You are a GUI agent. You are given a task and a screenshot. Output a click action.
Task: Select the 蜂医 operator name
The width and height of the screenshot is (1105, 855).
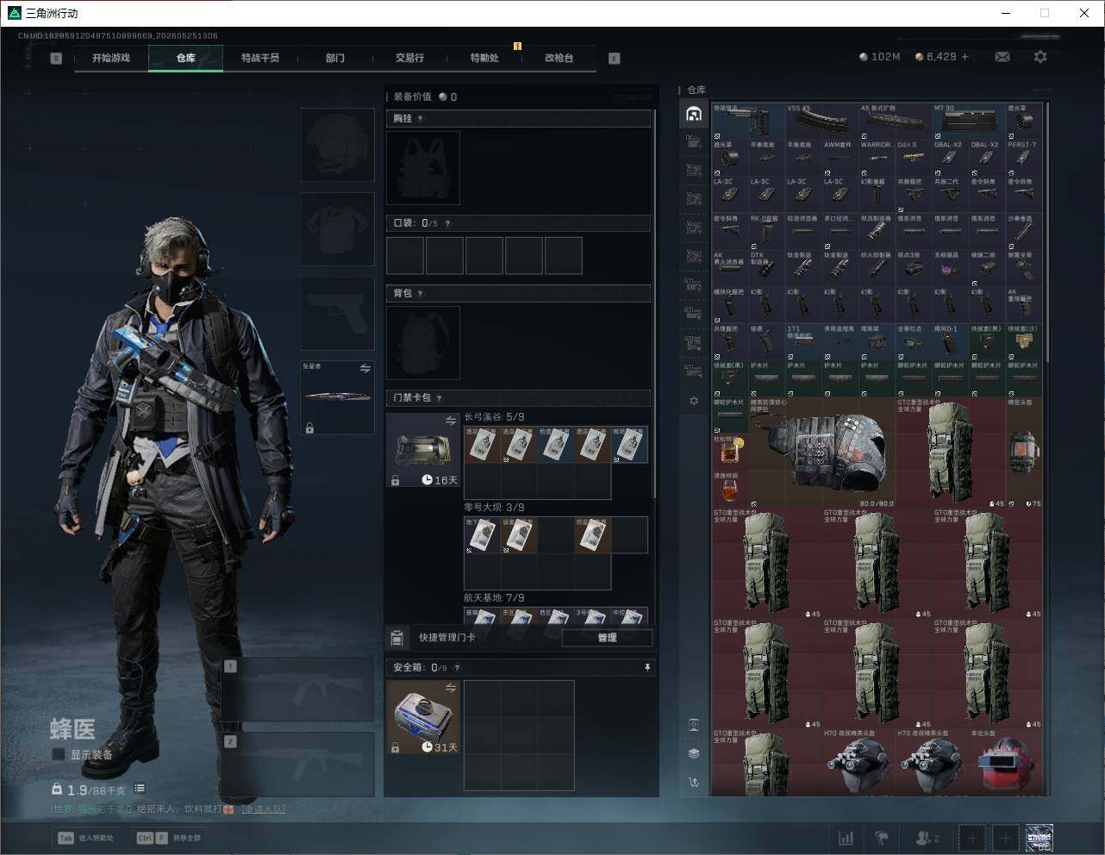coord(72,729)
